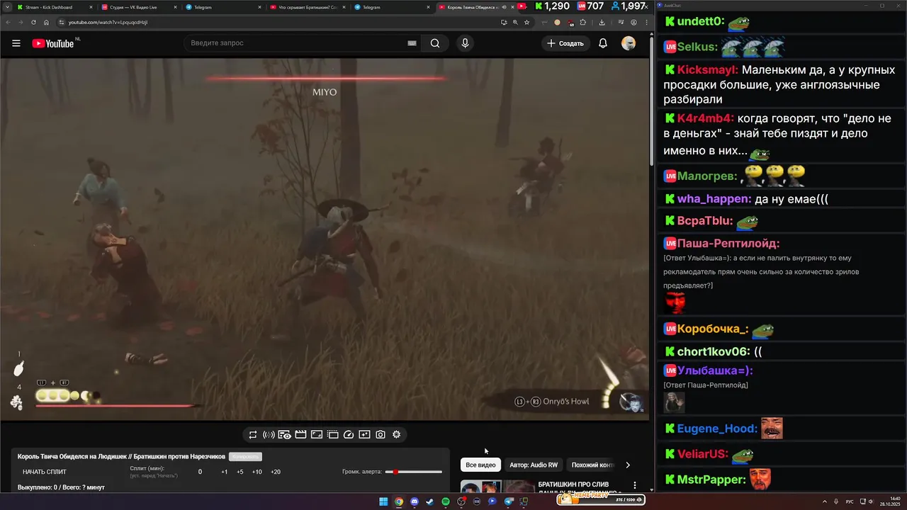Open the БРАТИШКИН ПРО СЛИВ video thumbnail
Image resolution: width=907 pixels, height=510 pixels.
(x=497, y=487)
